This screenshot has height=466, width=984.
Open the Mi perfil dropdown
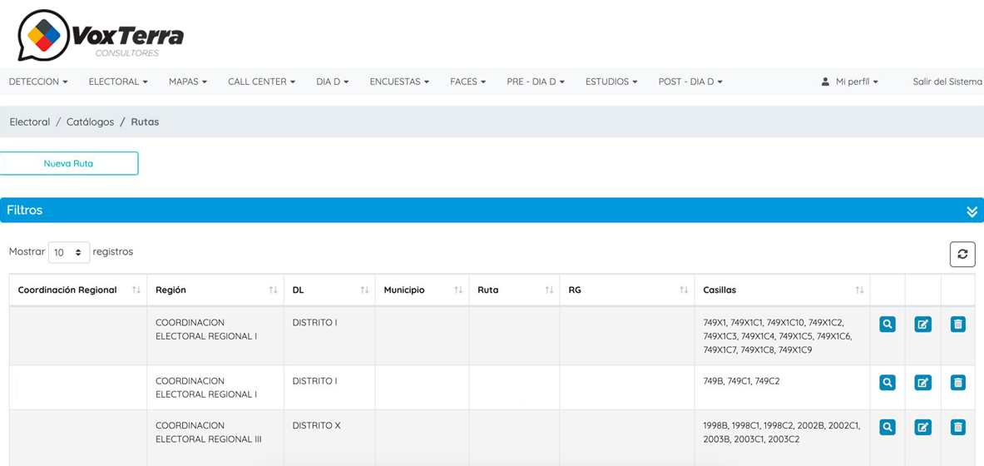coord(849,82)
